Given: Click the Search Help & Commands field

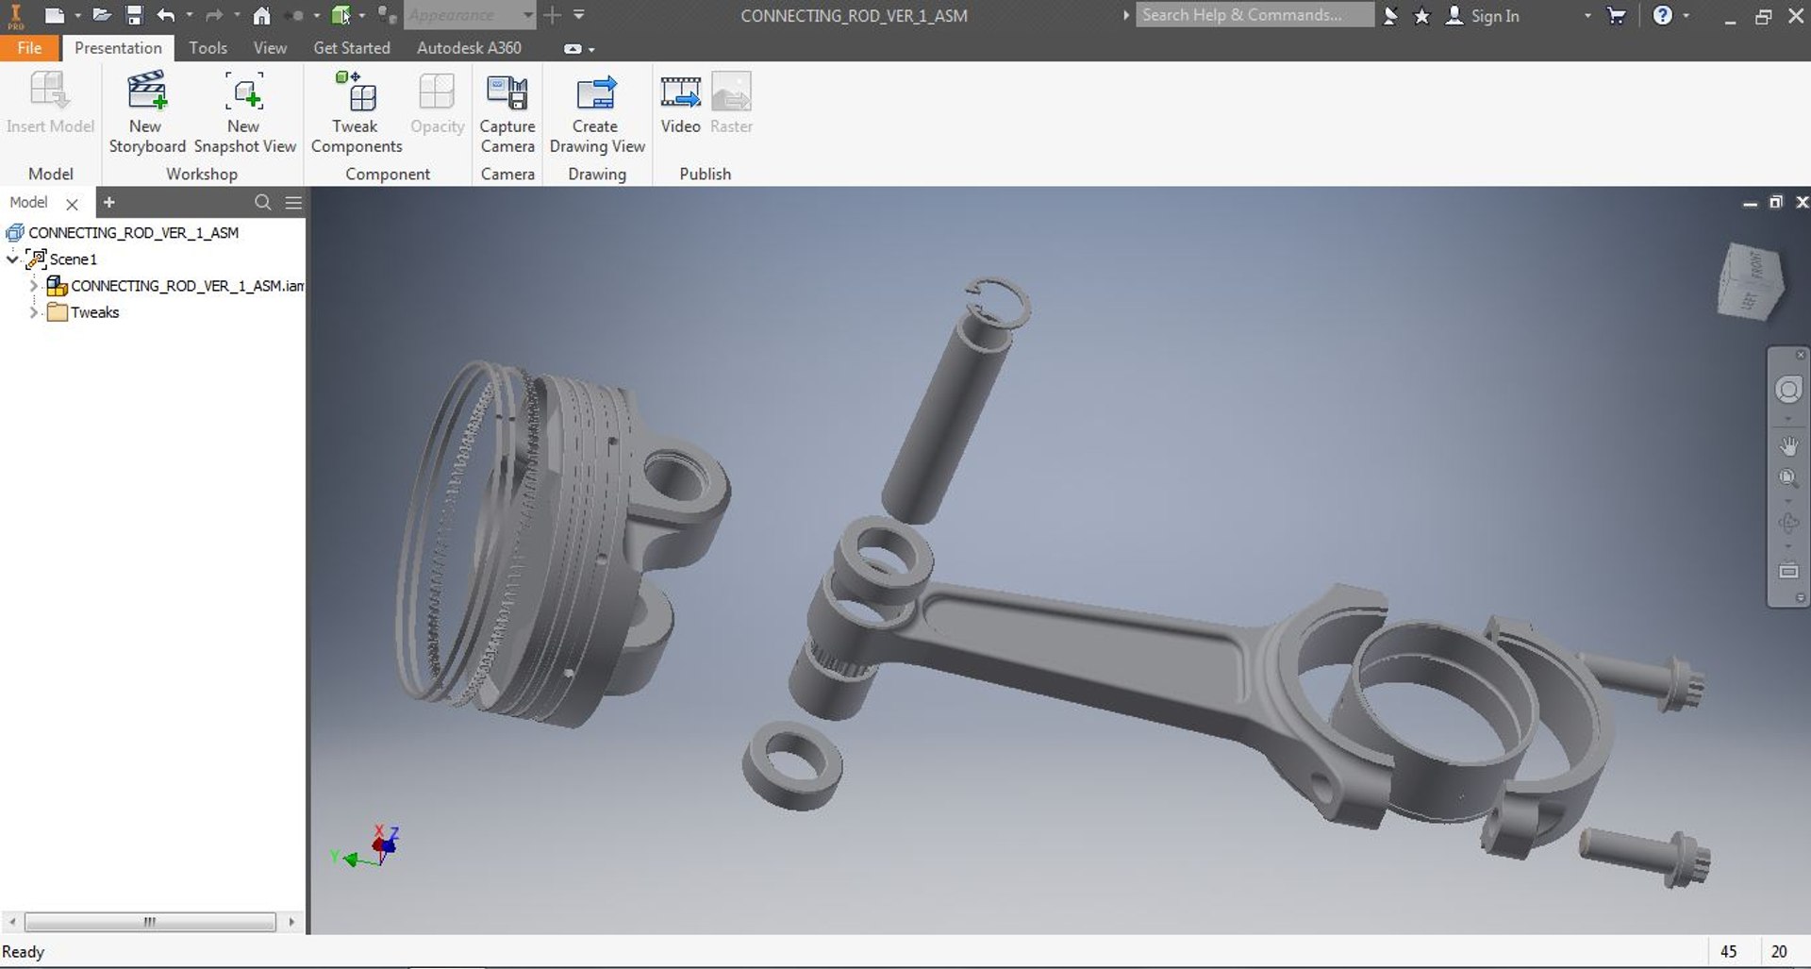Looking at the screenshot, I should 1254,15.
